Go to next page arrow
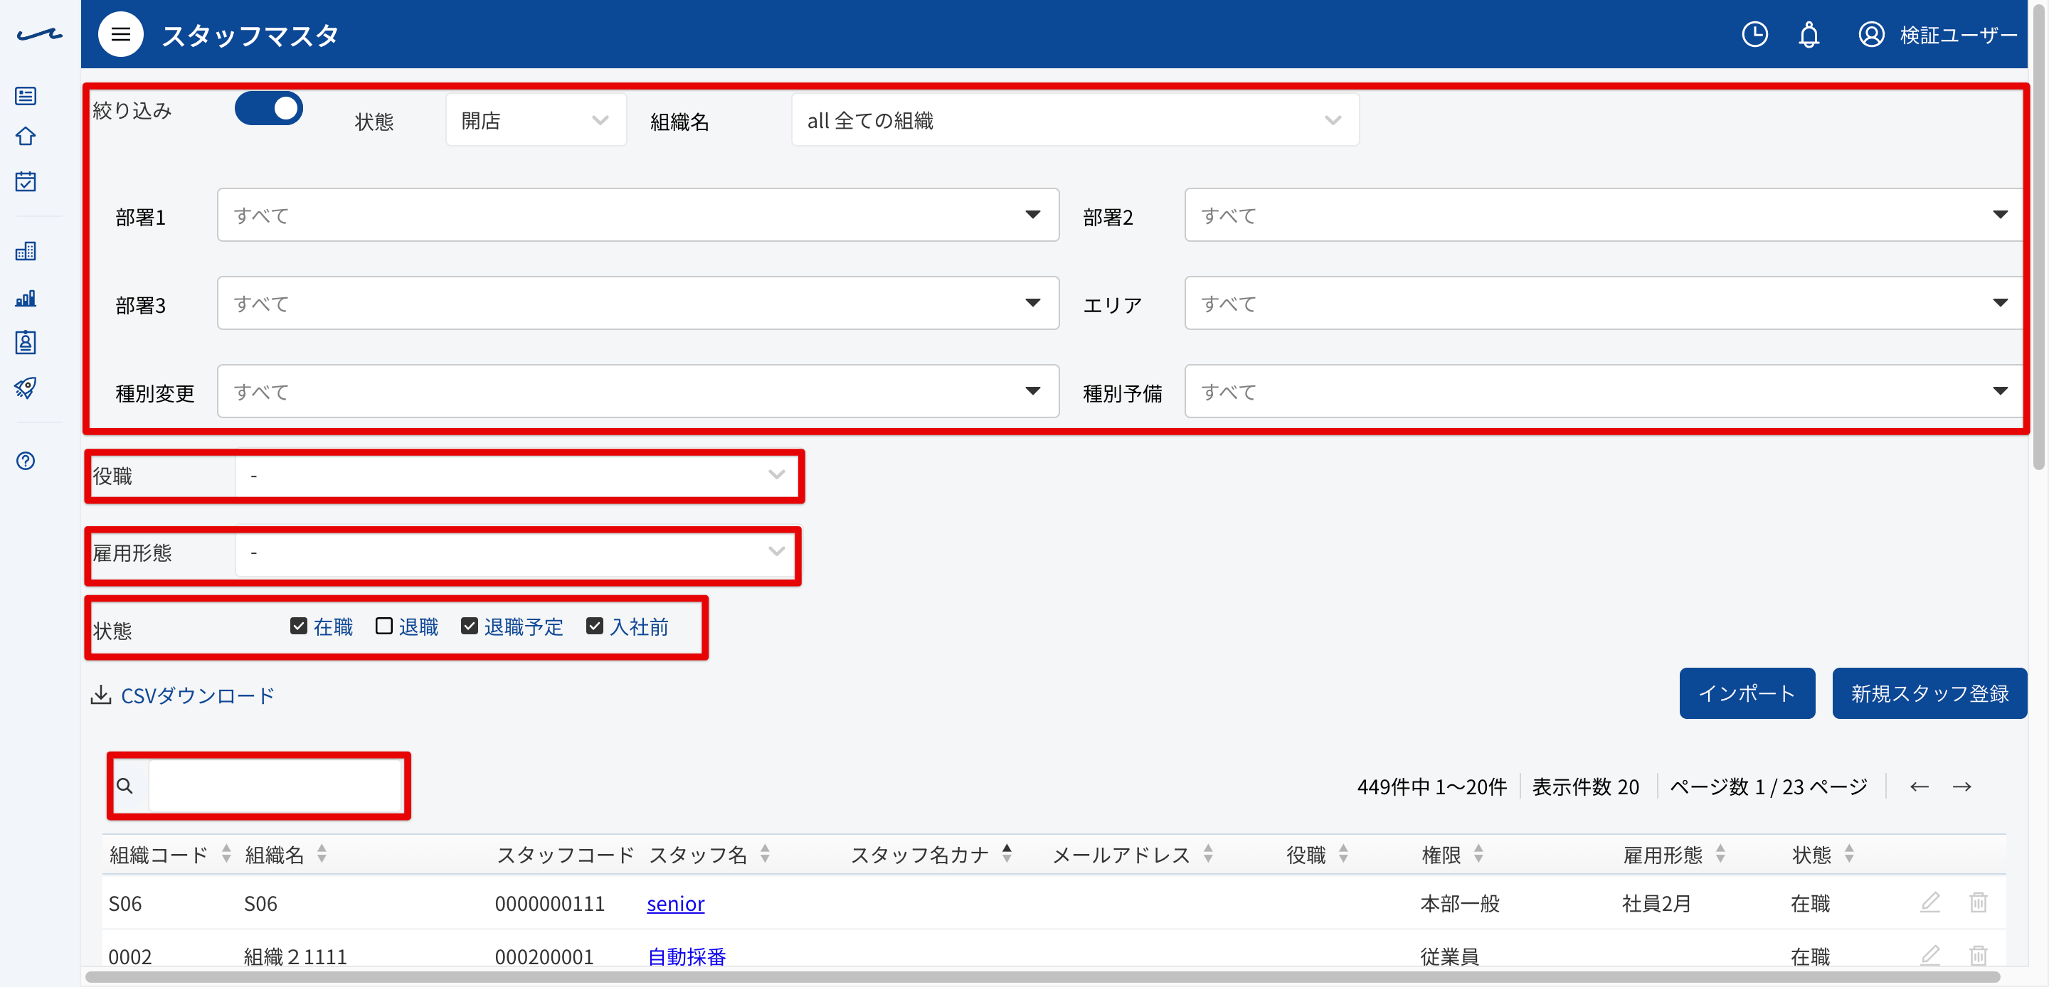This screenshot has height=987, width=2049. tap(1961, 786)
